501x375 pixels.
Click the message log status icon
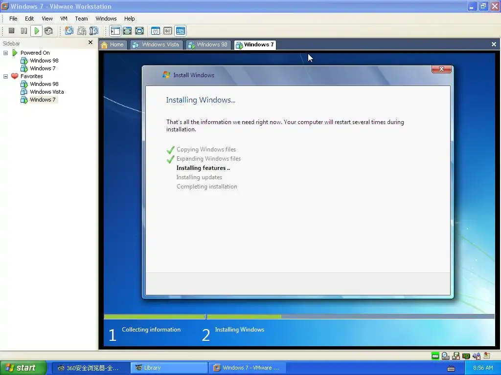point(487,356)
